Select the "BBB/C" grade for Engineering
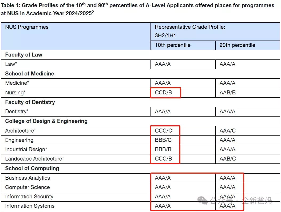 click(163, 140)
